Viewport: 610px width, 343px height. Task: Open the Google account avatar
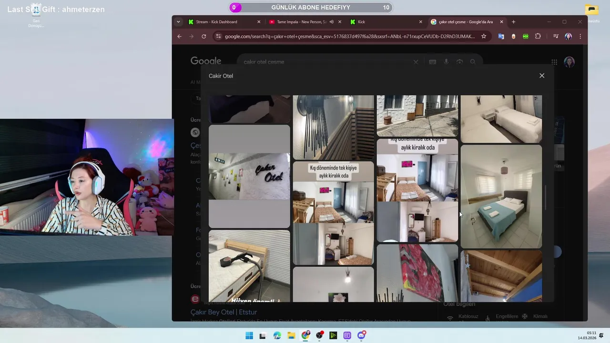click(569, 62)
